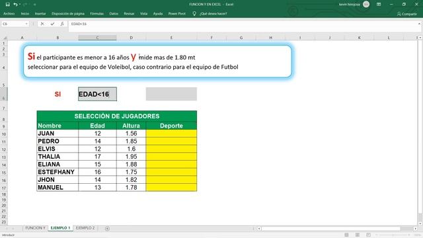The height and width of the screenshot is (238, 423).
Task: Select the EJEMPLO 1 sheet tab
Action: [60, 228]
